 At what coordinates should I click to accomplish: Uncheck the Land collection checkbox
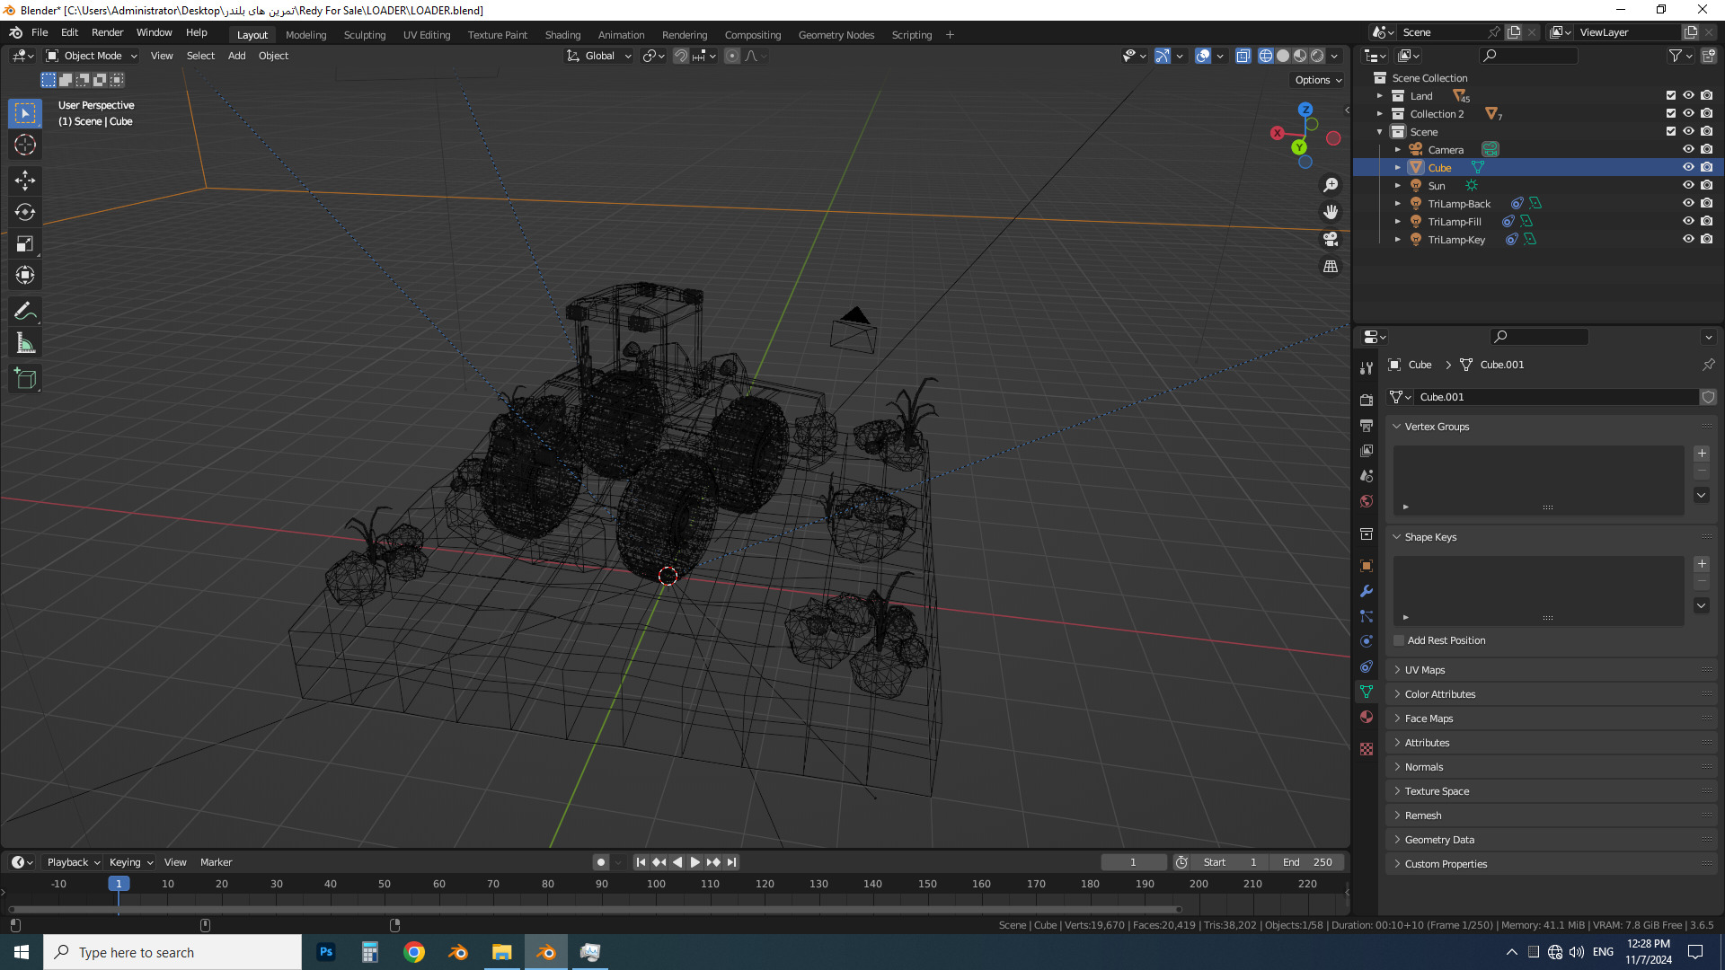click(1671, 96)
